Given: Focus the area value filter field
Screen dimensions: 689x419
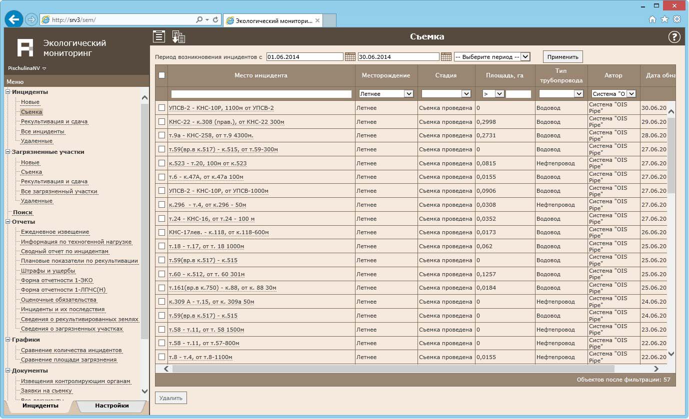Looking at the screenshot, I should 518,94.
